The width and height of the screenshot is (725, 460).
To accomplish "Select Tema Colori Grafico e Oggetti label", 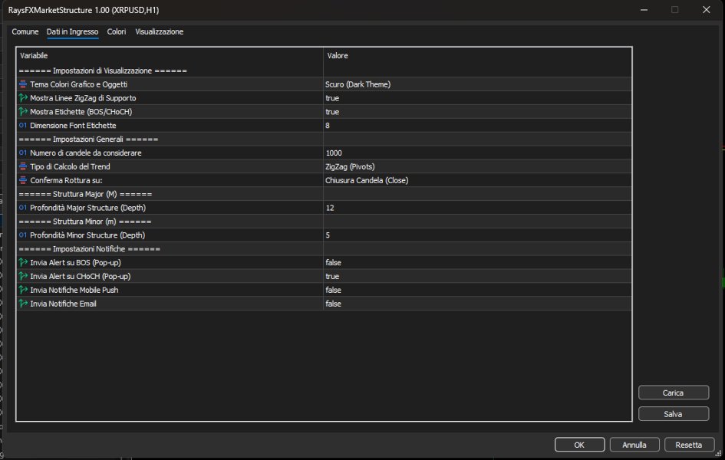I will (78, 84).
